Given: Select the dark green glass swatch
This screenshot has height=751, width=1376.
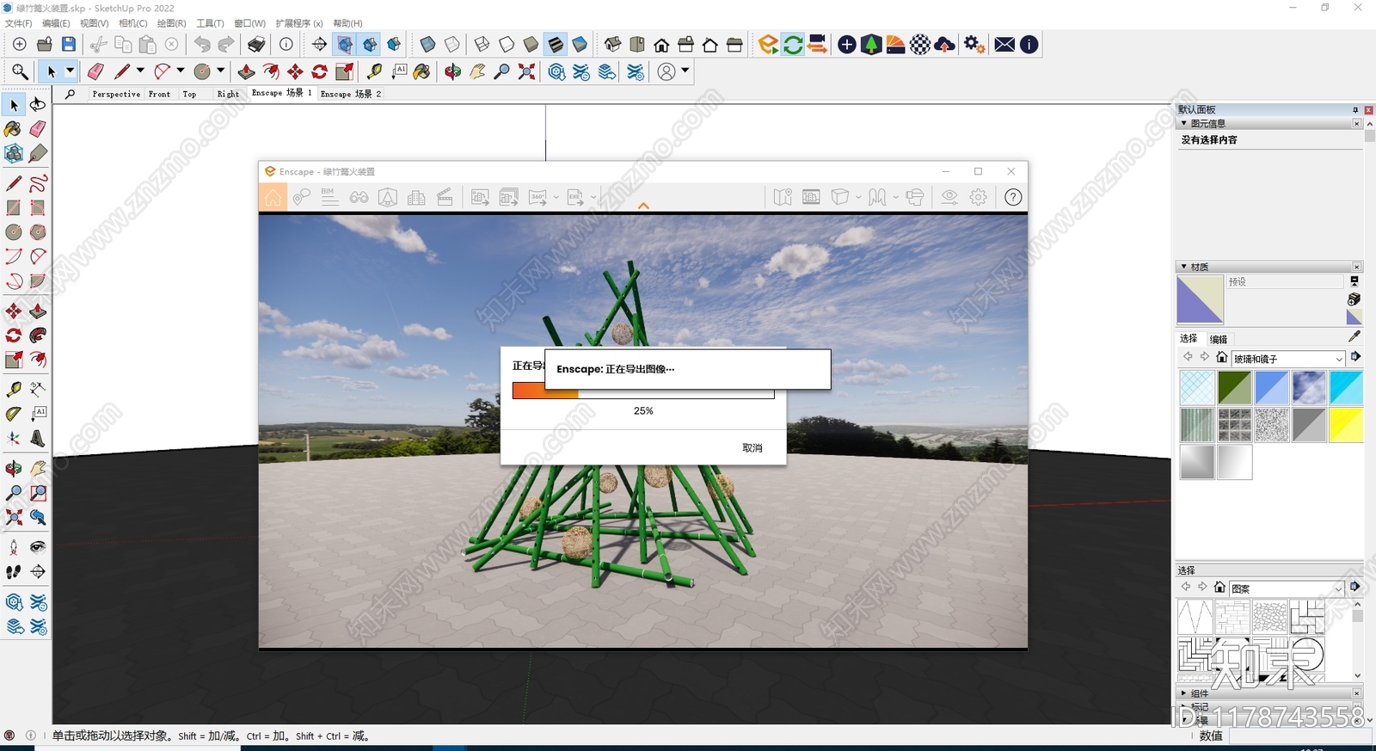Looking at the screenshot, I should pos(1234,388).
